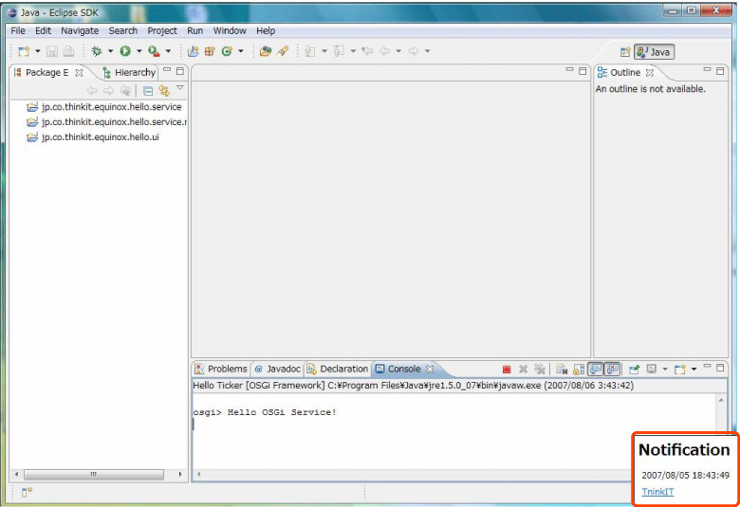Toggle the Java perspective button
740x507 pixels.
(x=654, y=52)
